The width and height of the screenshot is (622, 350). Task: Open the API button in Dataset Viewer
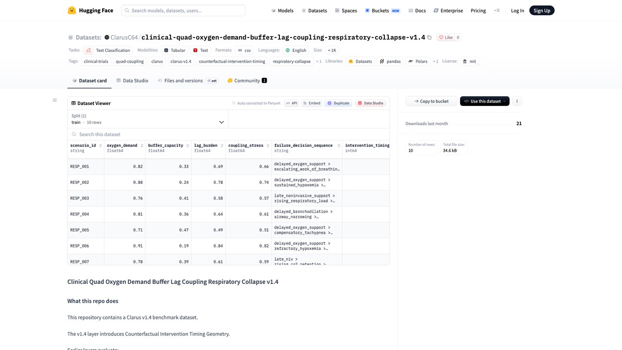pyautogui.click(x=292, y=103)
